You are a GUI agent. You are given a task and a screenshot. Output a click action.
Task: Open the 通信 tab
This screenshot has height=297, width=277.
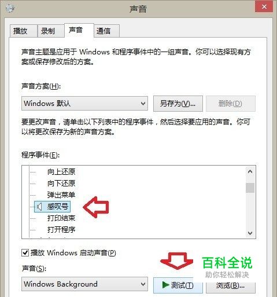(x=106, y=31)
